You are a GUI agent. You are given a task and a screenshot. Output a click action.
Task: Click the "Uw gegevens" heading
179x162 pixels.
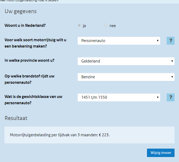point(20,12)
